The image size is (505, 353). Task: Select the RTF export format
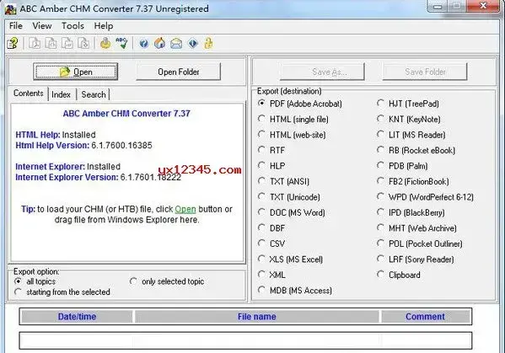271,150
